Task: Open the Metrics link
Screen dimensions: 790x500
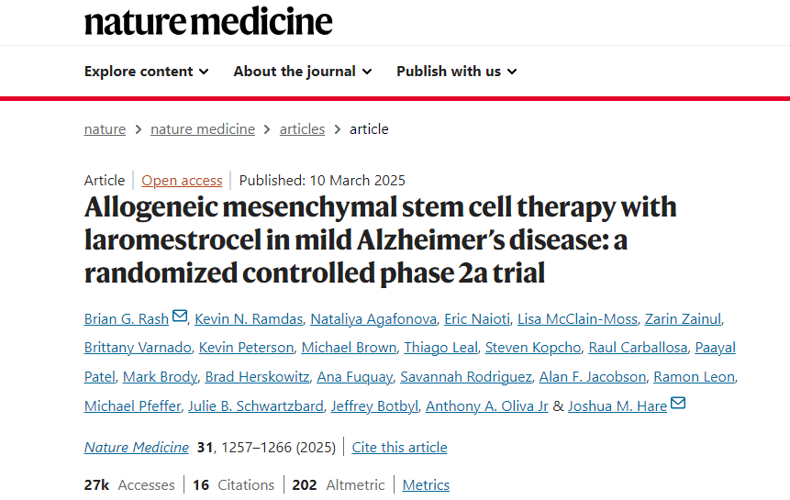Action: [426, 485]
